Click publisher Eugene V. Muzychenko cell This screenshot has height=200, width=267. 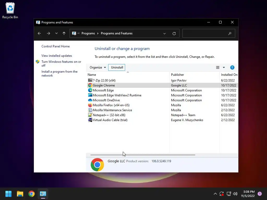[187, 120]
